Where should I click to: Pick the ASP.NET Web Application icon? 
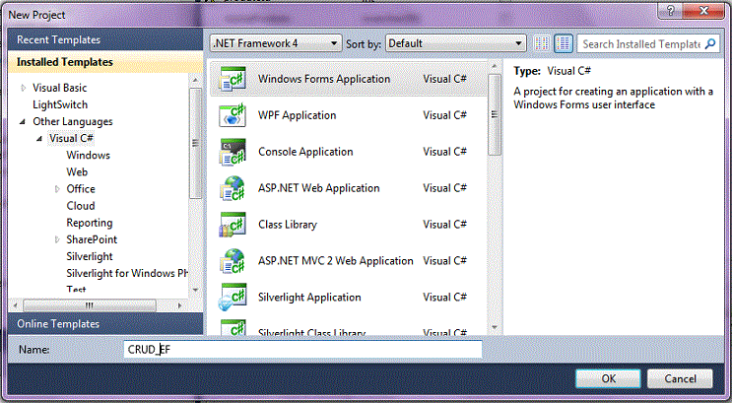pyautogui.click(x=233, y=188)
